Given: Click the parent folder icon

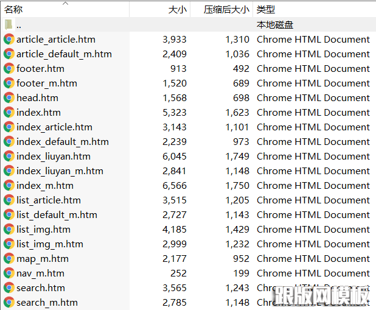Looking at the screenshot, I should pyautogui.click(x=9, y=25).
